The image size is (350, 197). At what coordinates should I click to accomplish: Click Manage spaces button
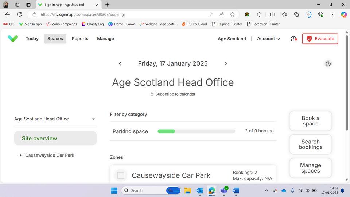311,168
